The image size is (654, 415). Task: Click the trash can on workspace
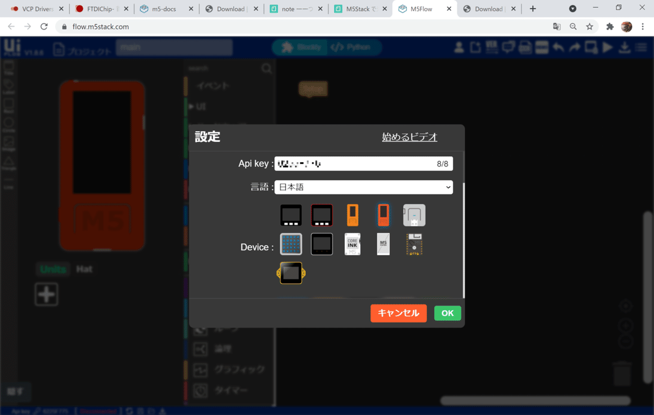(x=622, y=374)
